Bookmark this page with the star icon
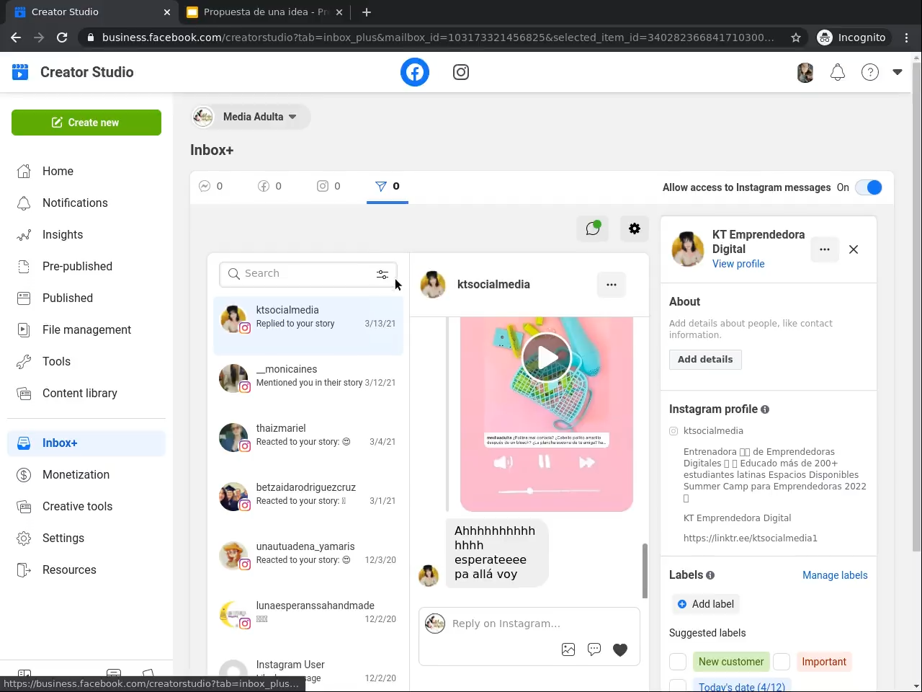922x692 pixels. [x=796, y=37]
